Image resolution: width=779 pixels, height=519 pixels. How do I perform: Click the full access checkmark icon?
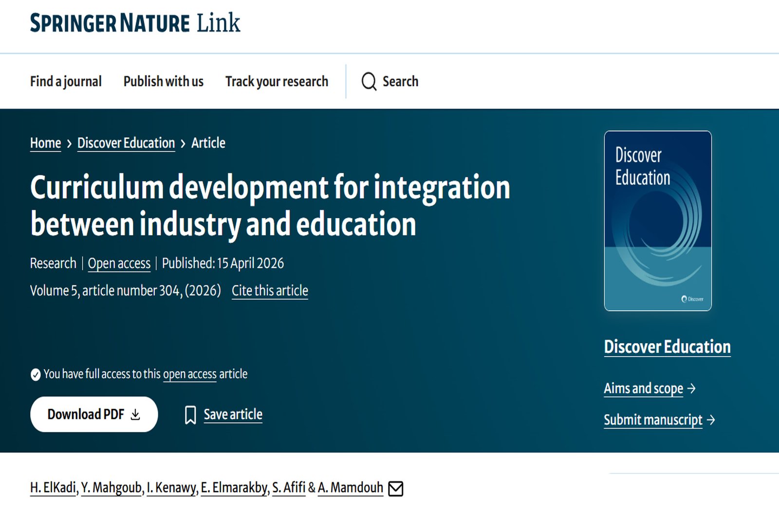pyautogui.click(x=36, y=375)
